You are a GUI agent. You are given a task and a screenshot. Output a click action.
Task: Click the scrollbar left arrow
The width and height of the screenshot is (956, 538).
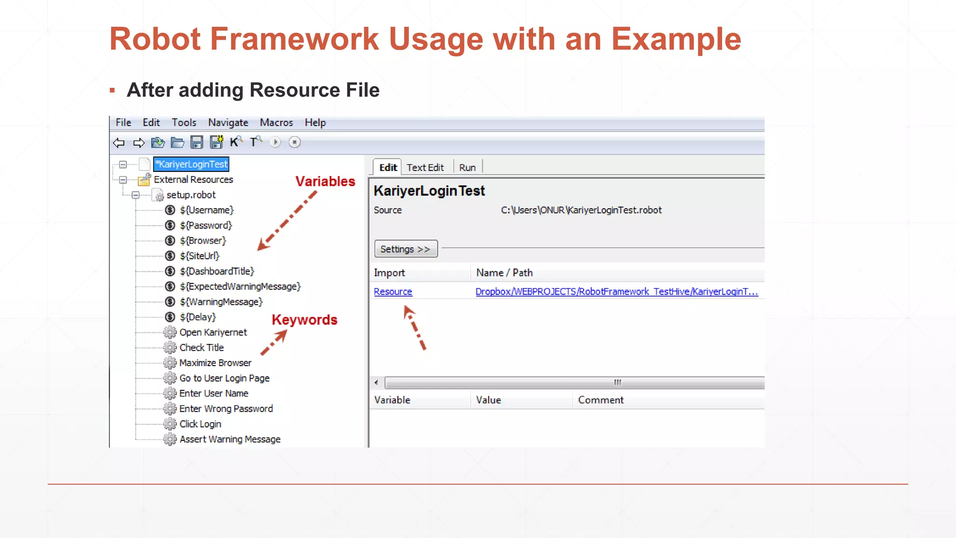pos(377,382)
